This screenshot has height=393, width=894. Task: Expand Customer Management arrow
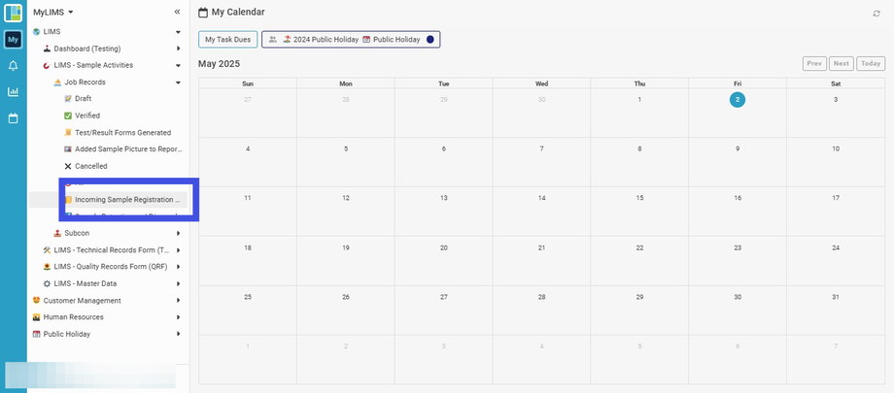pos(178,300)
